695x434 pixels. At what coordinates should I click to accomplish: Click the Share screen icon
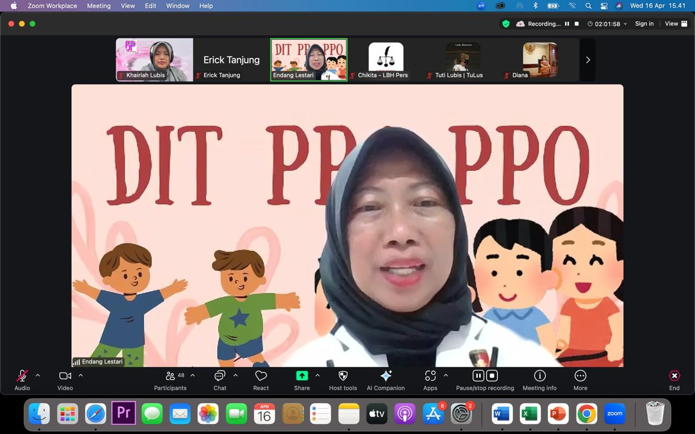click(x=302, y=375)
